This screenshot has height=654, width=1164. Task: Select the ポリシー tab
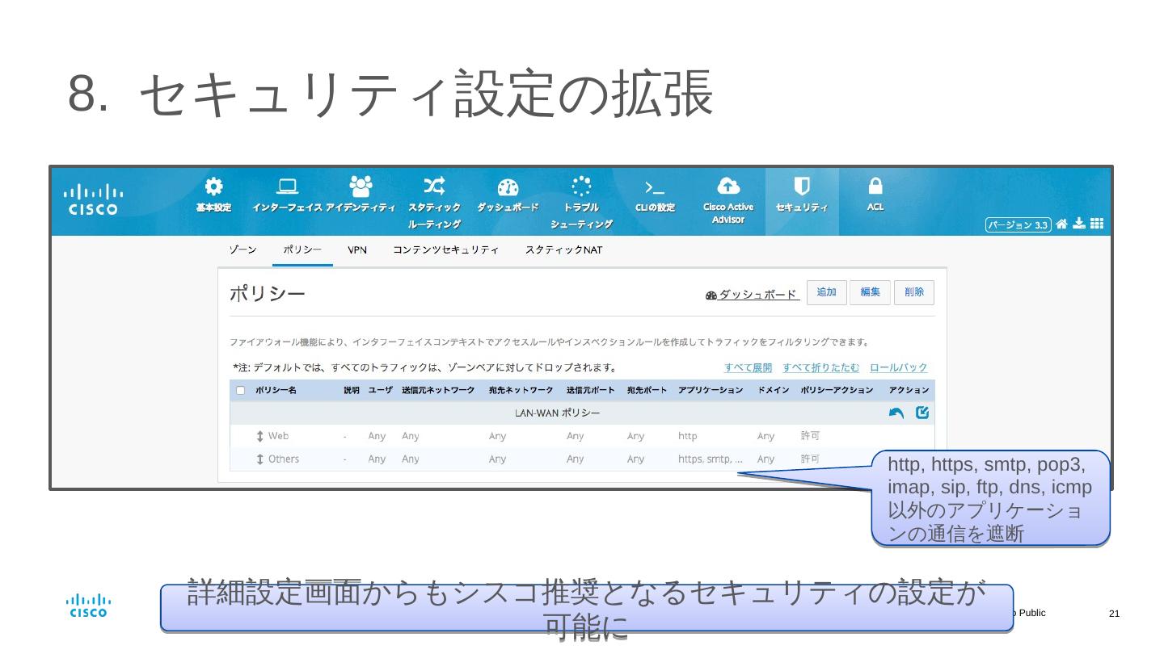coord(302,250)
